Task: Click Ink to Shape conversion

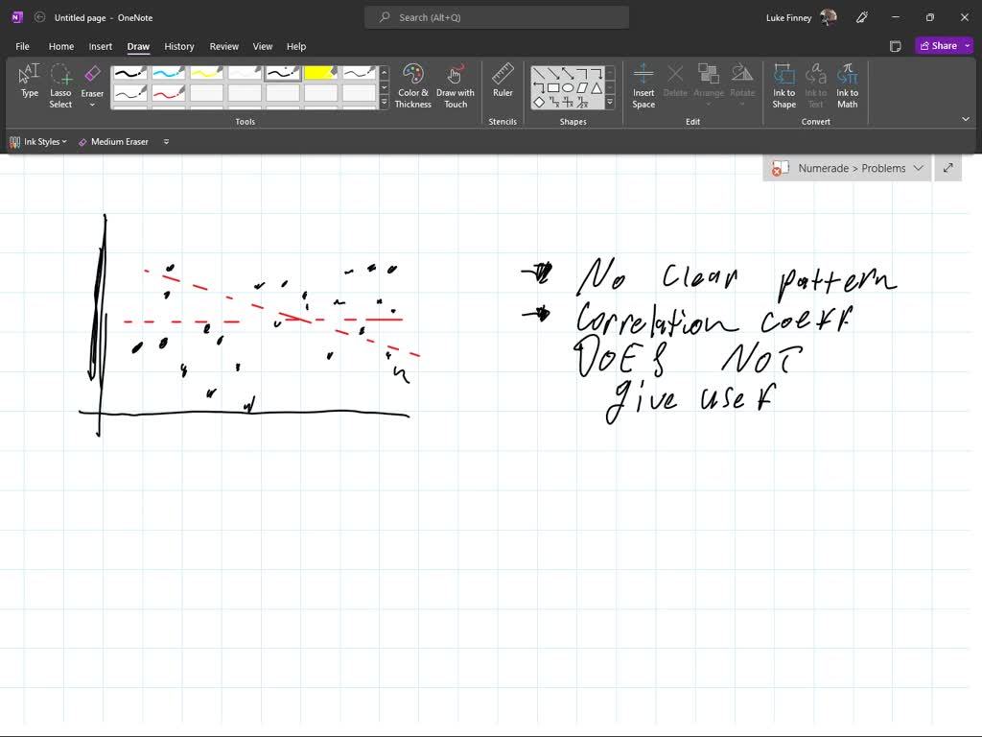Action: (x=783, y=84)
